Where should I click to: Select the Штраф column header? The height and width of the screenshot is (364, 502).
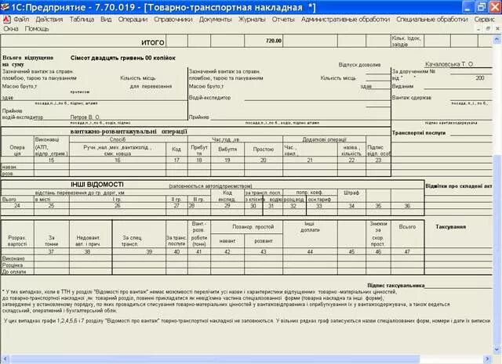tap(351, 193)
